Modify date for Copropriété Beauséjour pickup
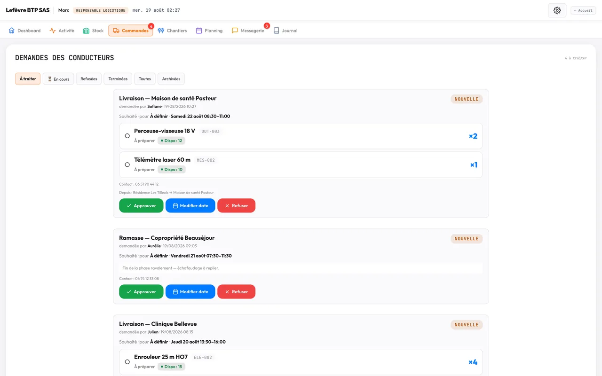This screenshot has width=602, height=376. (x=190, y=291)
